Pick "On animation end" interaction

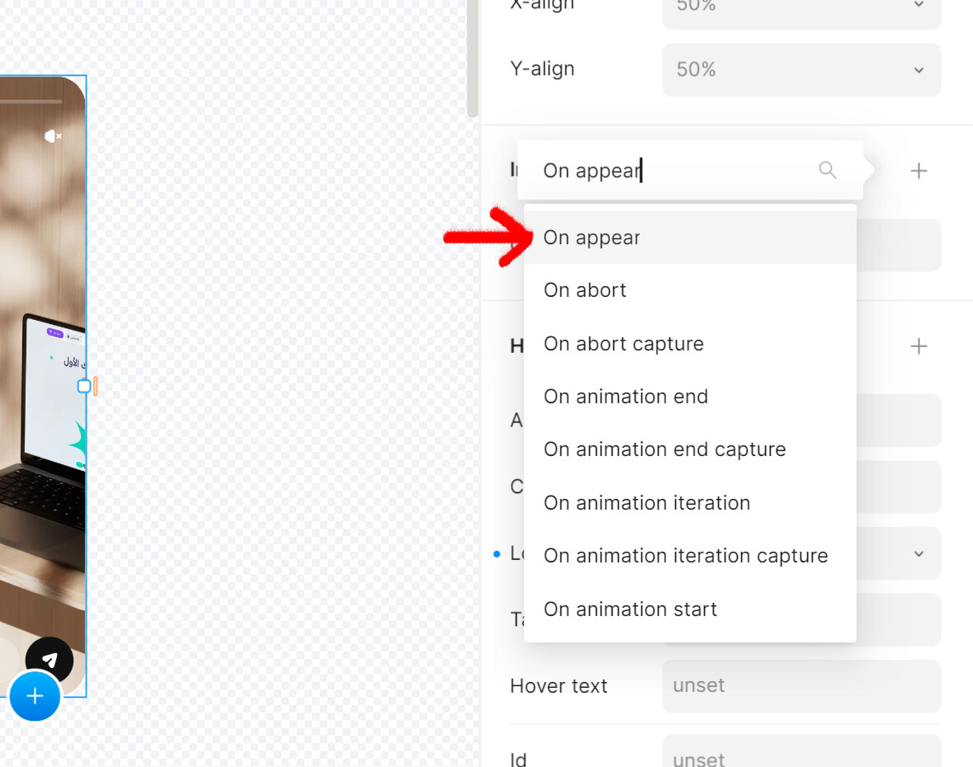point(626,397)
